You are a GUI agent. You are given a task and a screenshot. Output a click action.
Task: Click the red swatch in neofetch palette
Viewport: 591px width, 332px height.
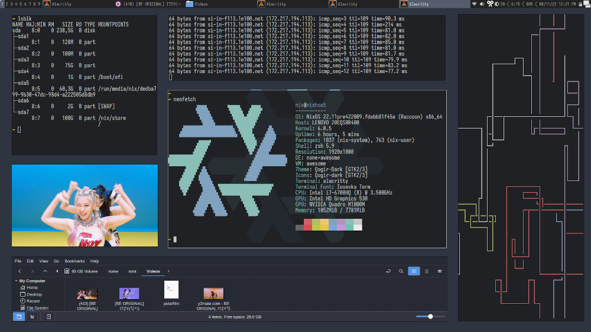[x=308, y=225]
